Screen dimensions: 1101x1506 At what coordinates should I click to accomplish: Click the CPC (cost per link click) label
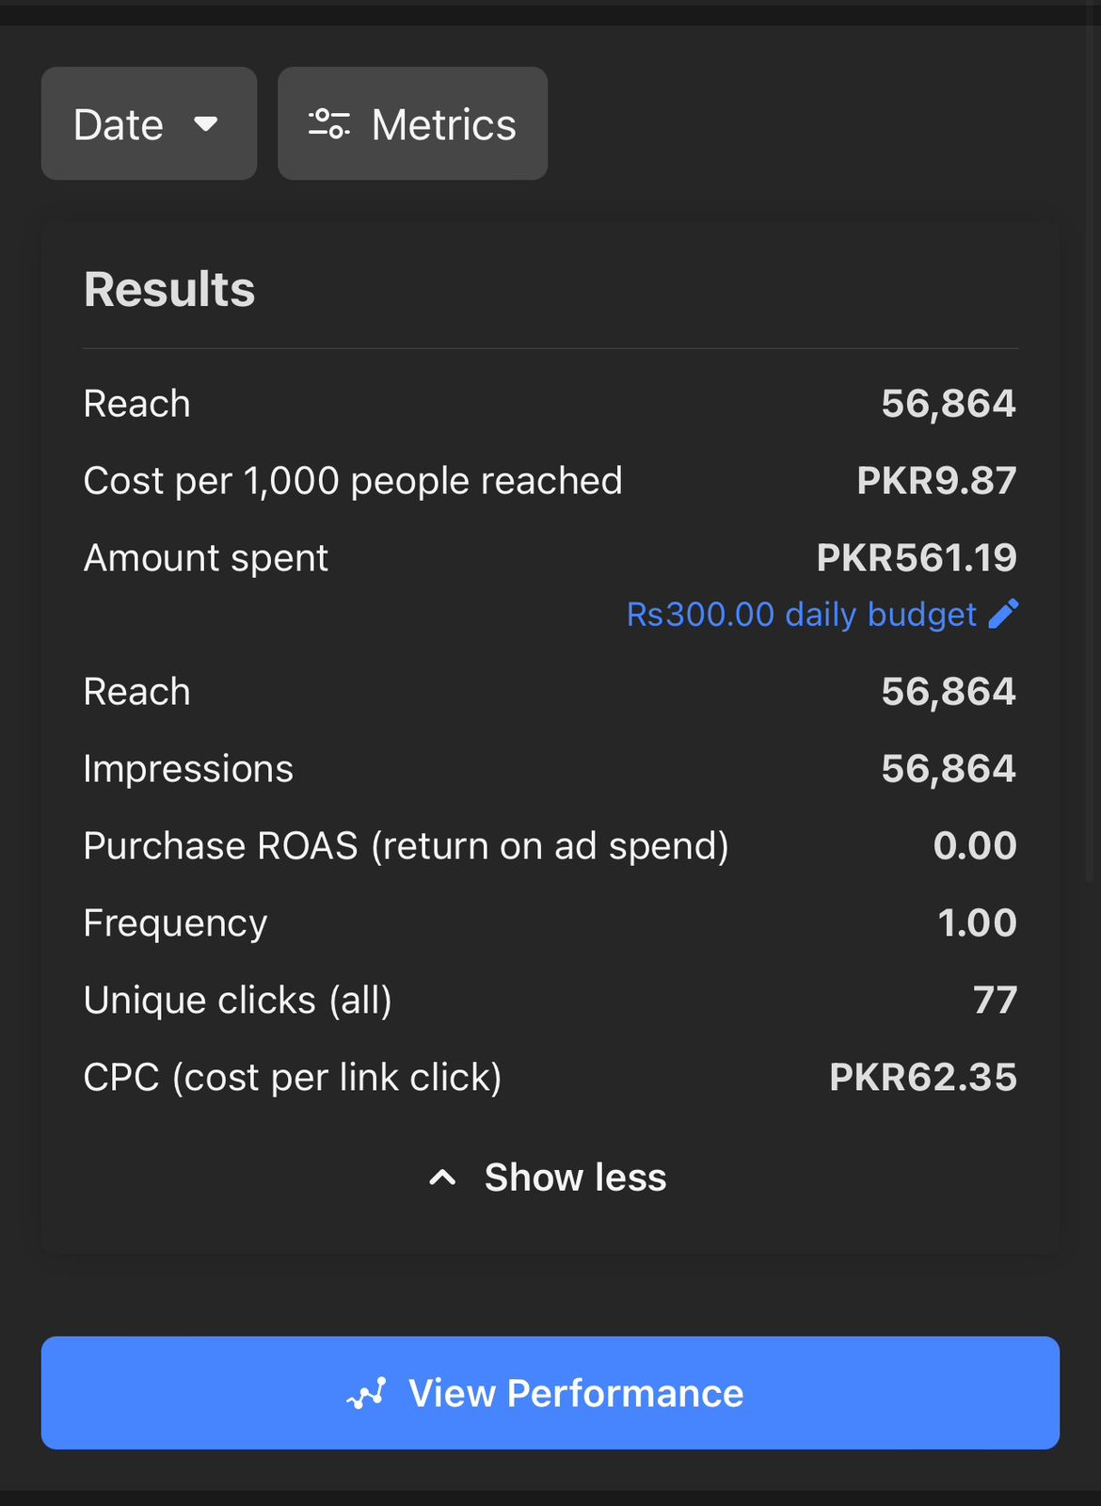pyautogui.click(x=292, y=1078)
